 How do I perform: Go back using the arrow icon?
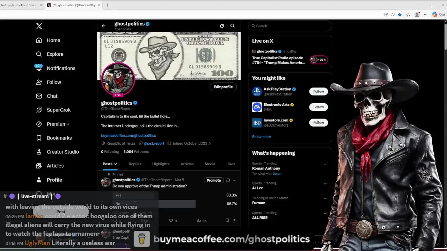click(103, 26)
